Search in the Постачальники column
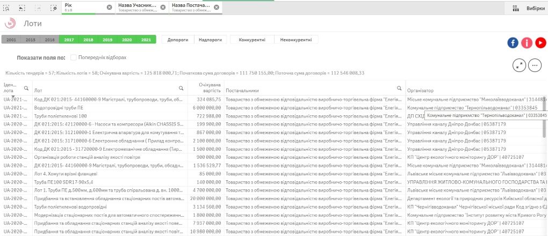 399,88
